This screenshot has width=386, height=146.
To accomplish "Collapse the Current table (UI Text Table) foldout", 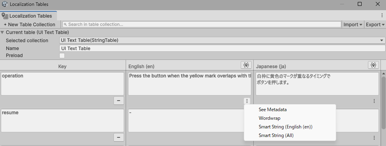I will (x=2, y=32).
